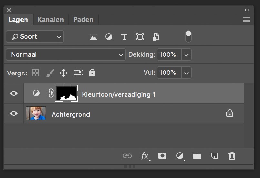The width and height of the screenshot is (260, 178).
Task: Filter layers by shape layer icon
Action: [x=140, y=37]
